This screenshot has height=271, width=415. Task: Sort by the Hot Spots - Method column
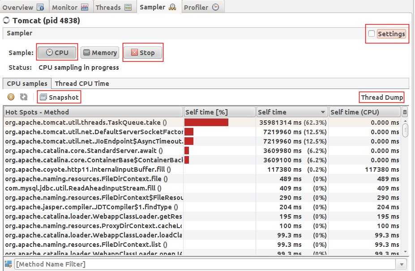coord(93,112)
